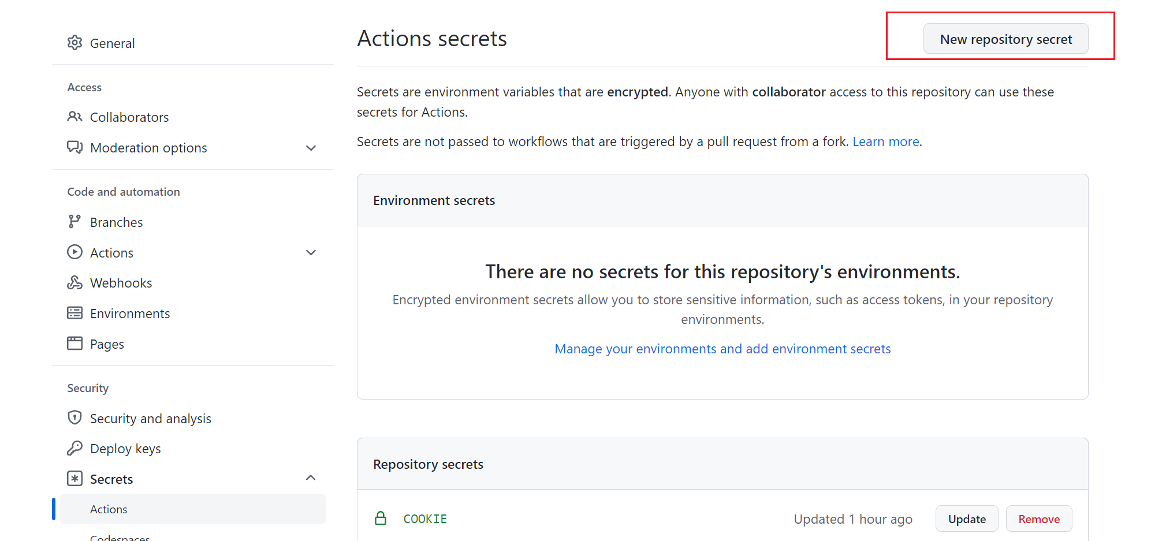The height and width of the screenshot is (541, 1151).
Task: Click New repository secret button
Action: [x=1005, y=39]
